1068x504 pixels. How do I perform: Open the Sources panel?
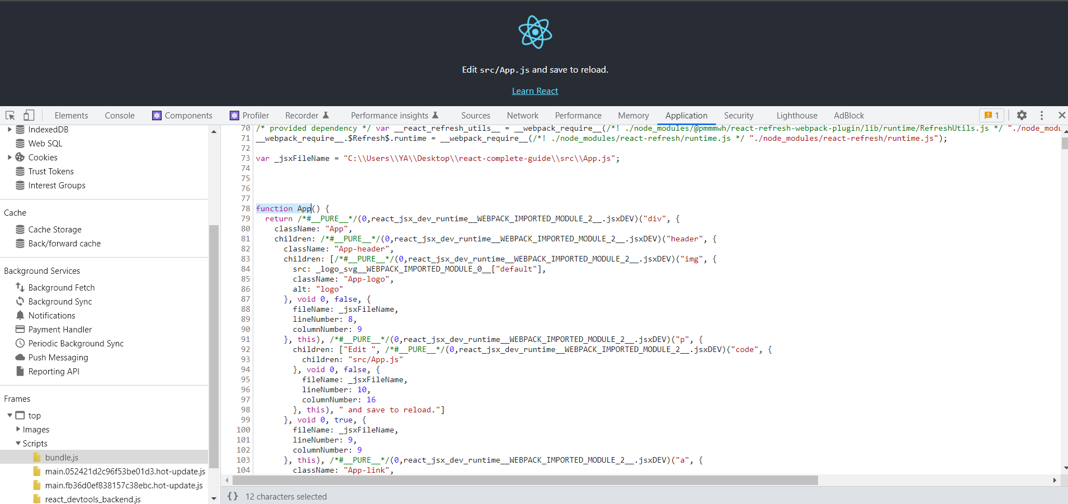pyautogui.click(x=475, y=115)
